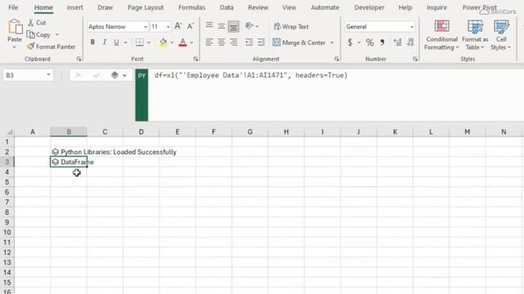Increase the cell indent
The image size is (524, 294).
(x=261, y=42)
